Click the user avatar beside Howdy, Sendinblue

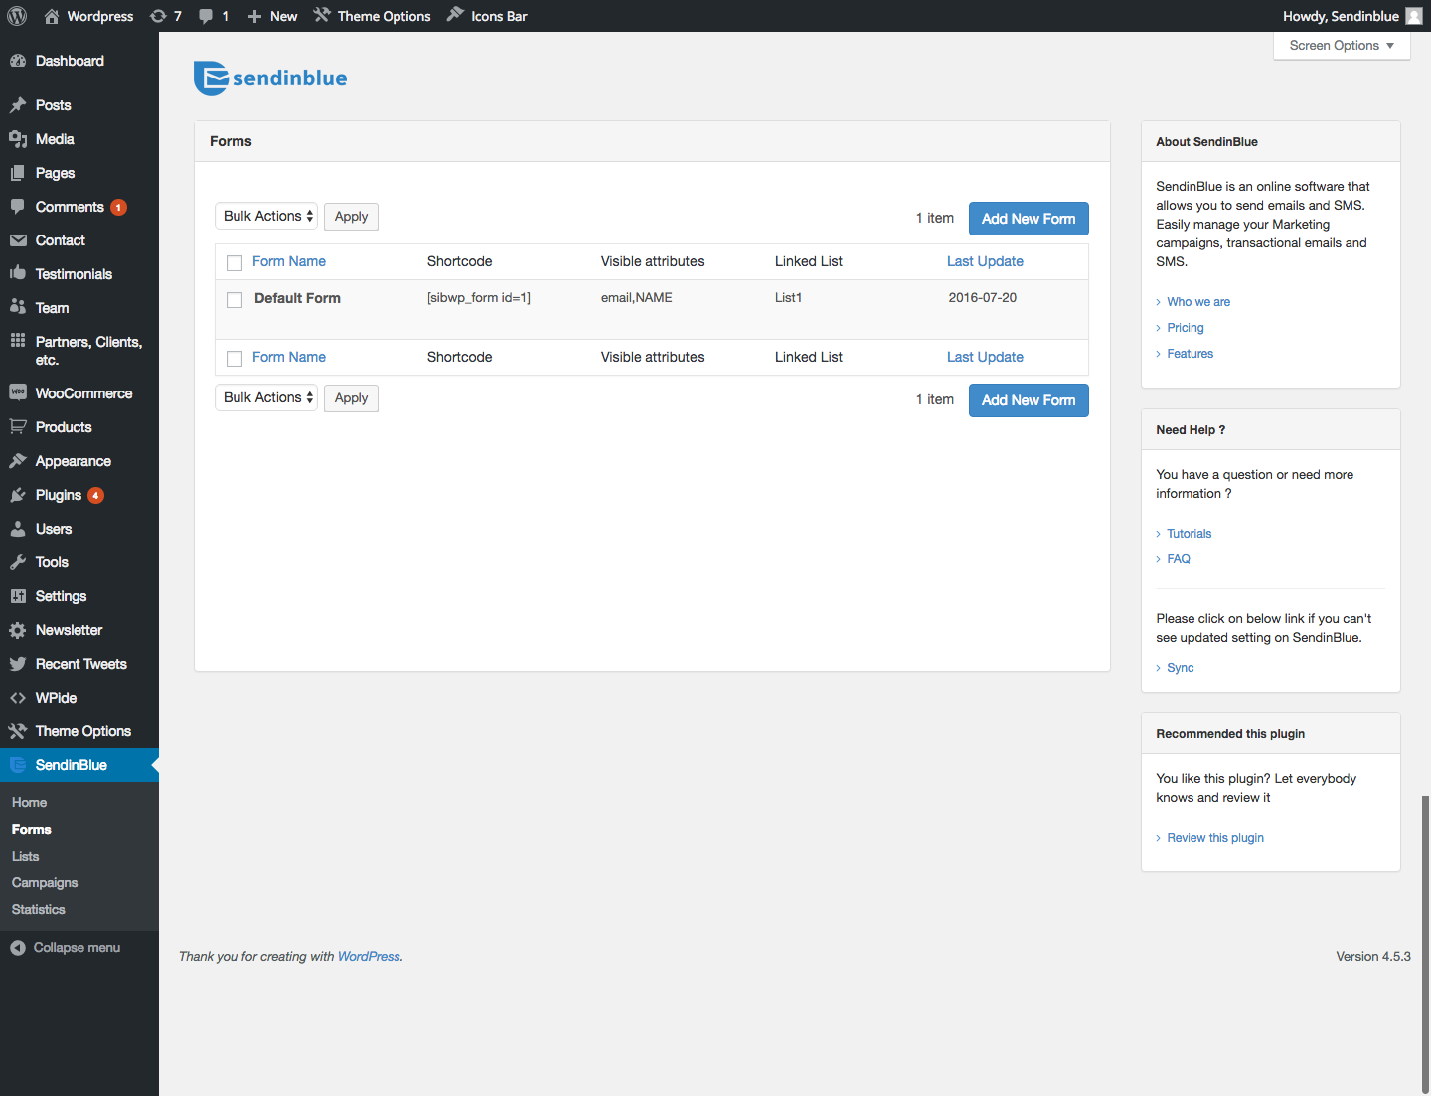click(x=1414, y=16)
